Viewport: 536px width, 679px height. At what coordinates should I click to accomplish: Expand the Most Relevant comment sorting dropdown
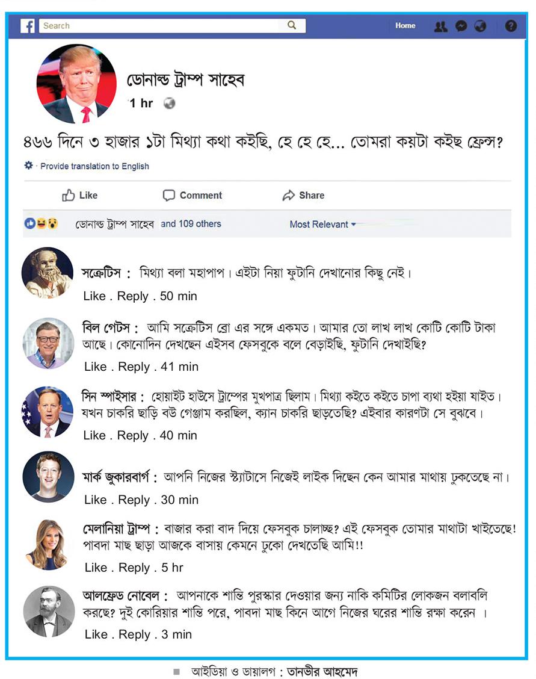point(322,225)
